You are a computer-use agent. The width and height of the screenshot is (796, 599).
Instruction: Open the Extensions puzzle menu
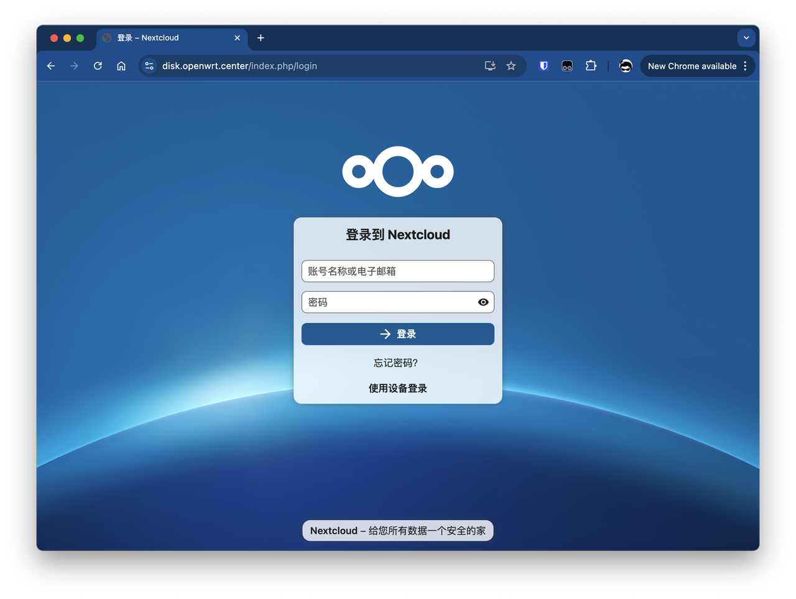(591, 66)
